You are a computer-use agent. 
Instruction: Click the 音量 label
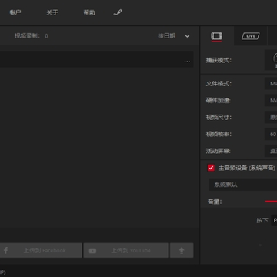pos(215,202)
